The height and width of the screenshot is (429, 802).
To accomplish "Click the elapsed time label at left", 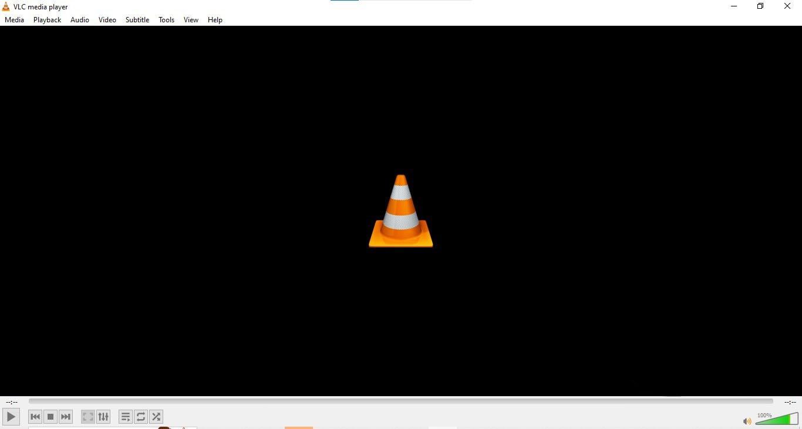I will [12, 402].
